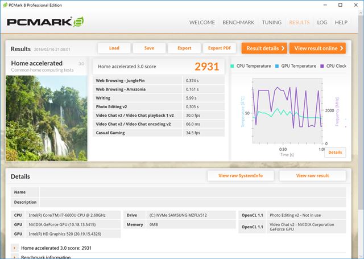364x259 pixels.
Task: Open Result details
Action: (x=264, y=48)
